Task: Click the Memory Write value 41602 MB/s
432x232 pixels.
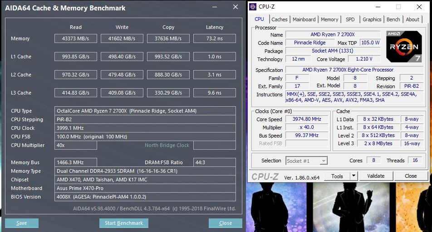Action: (122, 38)
